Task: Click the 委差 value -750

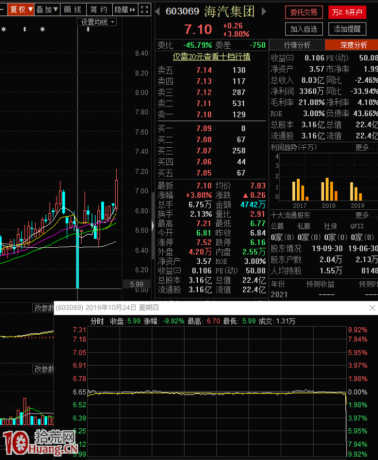Action: (258, 45)
